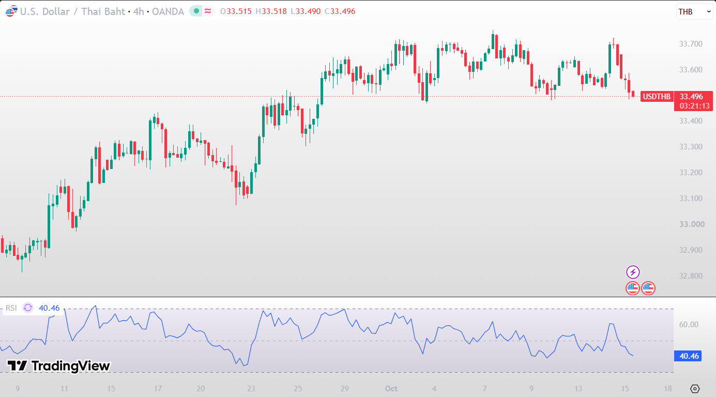Image resolution: width=716 pixels, height=397 pixels.
Task: Click the green market status dot
Action: tap(196, 11)
